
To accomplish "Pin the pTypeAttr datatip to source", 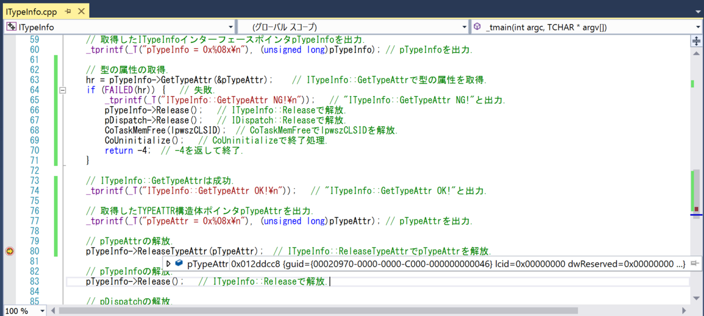I will pos(694,264).
